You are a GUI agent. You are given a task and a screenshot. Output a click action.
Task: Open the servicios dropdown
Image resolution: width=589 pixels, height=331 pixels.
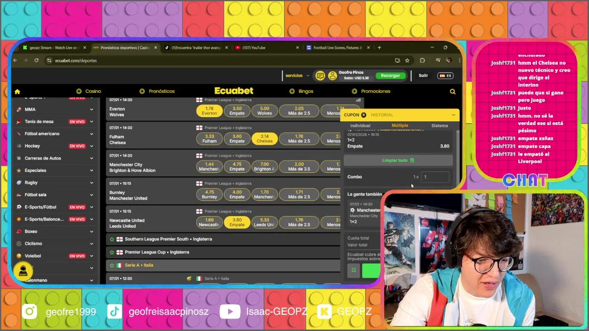(x=297, y=75)
